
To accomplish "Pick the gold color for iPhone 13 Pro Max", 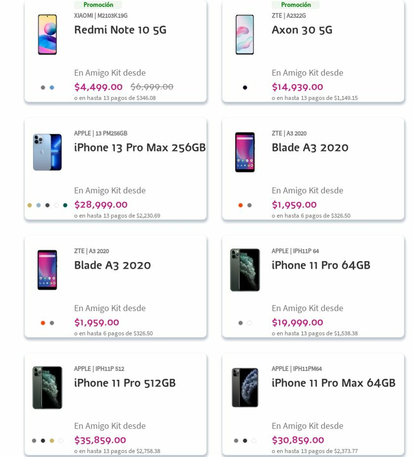I will coord(30,205).
